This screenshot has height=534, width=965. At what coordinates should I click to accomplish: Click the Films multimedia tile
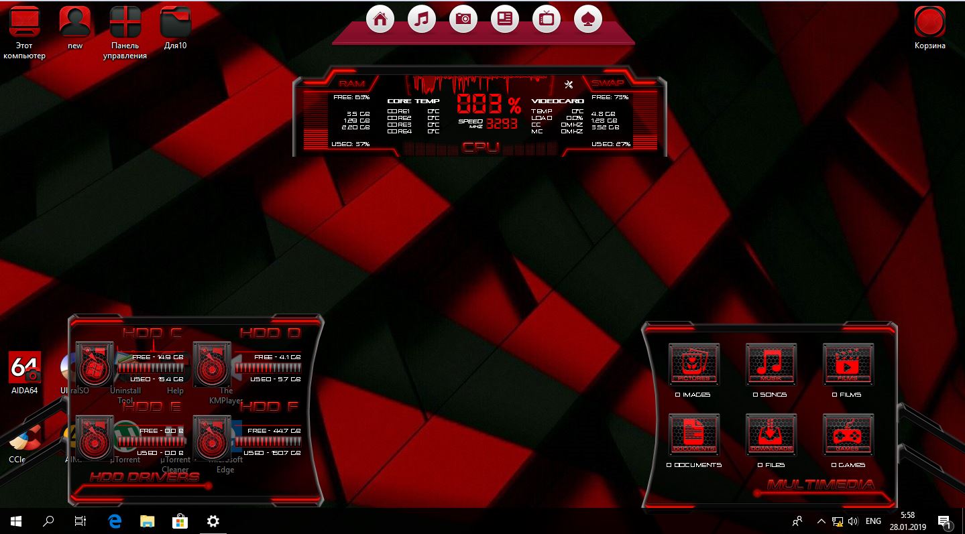click(848, 365)
